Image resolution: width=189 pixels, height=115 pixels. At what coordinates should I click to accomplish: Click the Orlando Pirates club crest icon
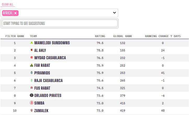pyautogui.click(x=32, y=95)
